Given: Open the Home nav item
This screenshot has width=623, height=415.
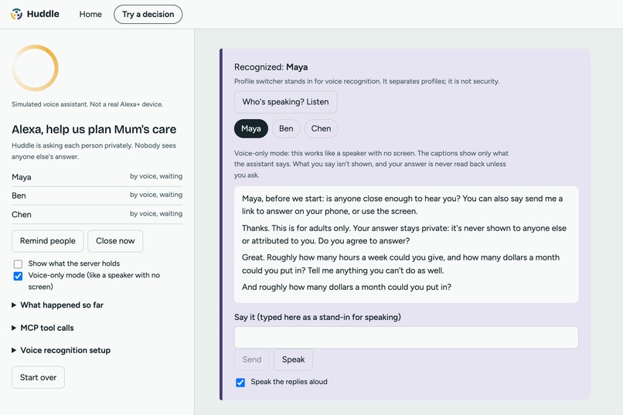Looking at the screenshot, I should click(x=90, y=14).
